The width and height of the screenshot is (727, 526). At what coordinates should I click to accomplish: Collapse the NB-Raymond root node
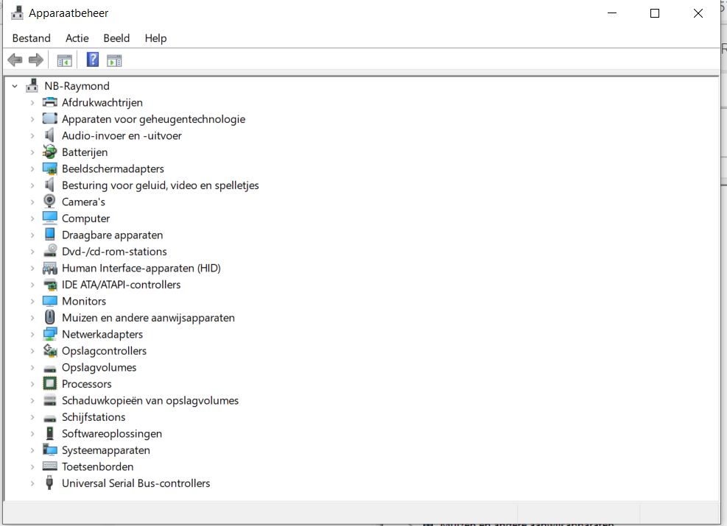point(15,86)
